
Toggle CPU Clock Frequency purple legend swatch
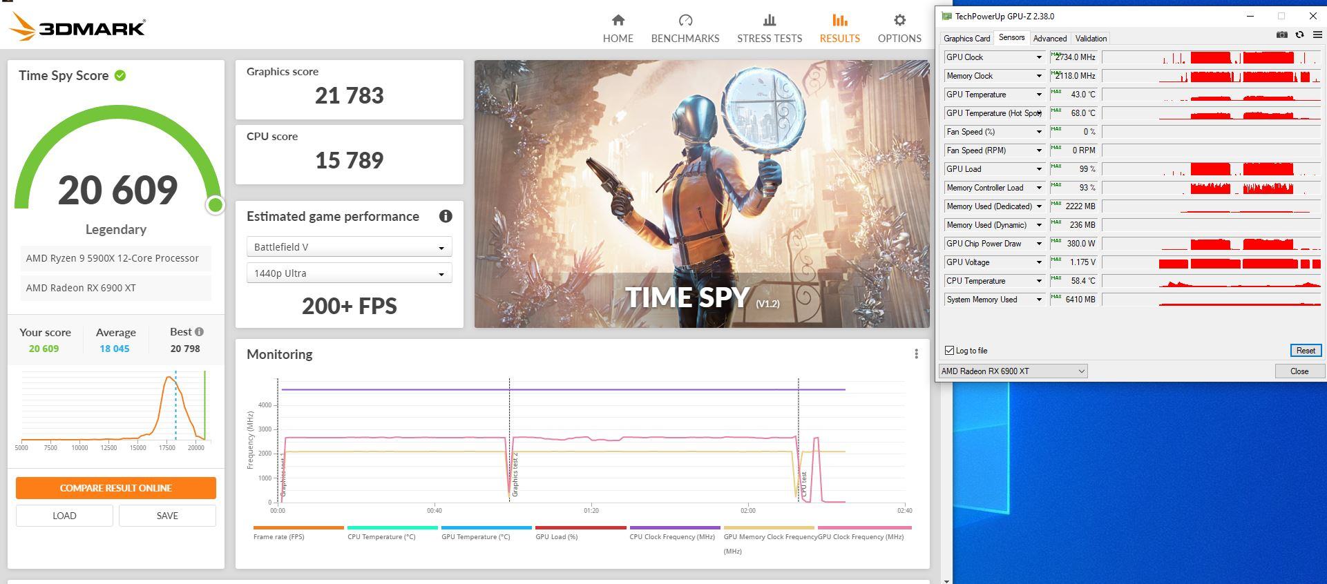[675, 527]
